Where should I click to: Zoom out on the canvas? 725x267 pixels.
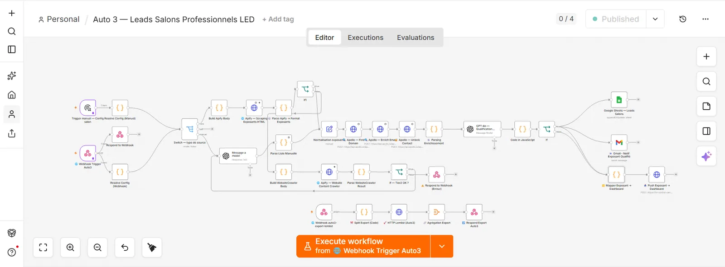tap(97, 248)
